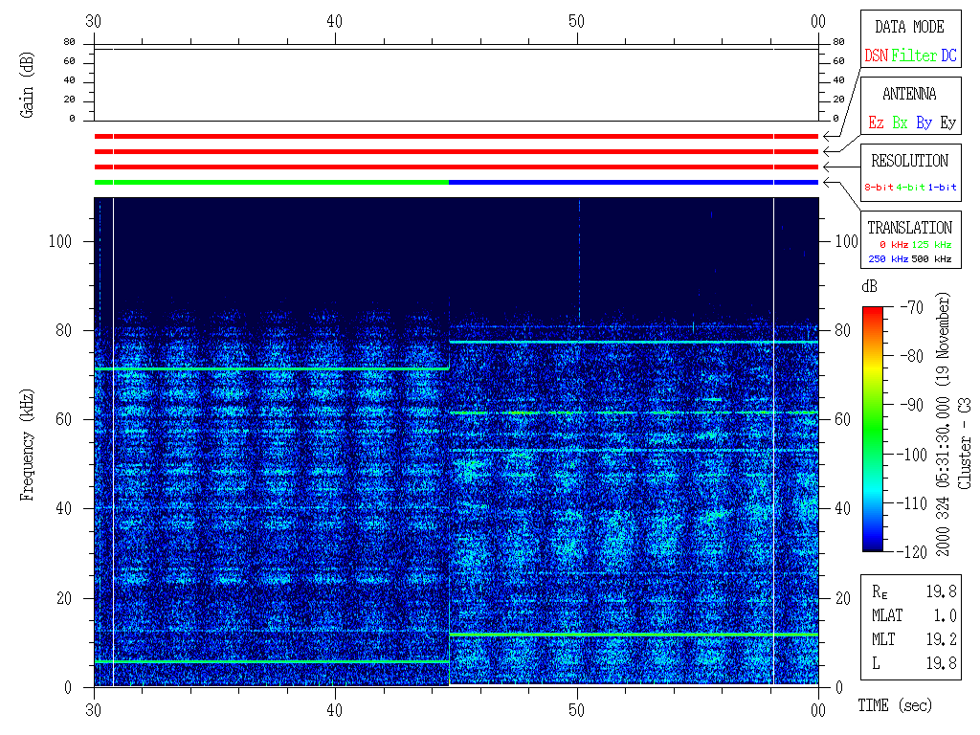Click the arrowhead pointing to the data mode bar

pos(827,137)
